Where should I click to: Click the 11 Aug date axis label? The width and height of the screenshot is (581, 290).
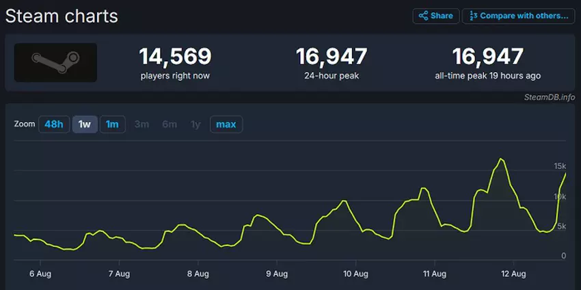click(435, 274)
